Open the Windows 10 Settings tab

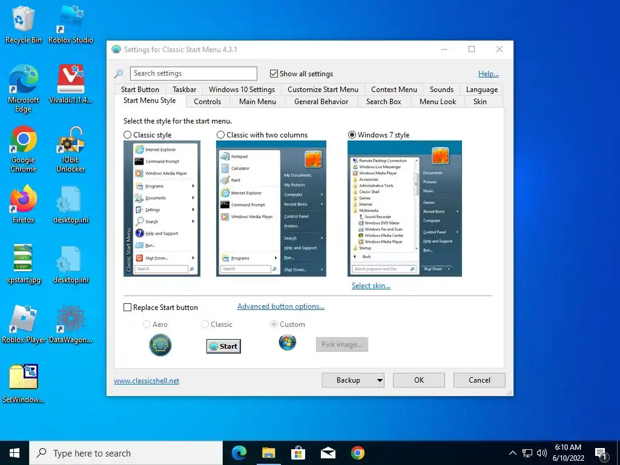pyautogui.click(x=242, y=90)
